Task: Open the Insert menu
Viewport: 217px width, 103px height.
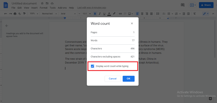Action: pos(34,8)
